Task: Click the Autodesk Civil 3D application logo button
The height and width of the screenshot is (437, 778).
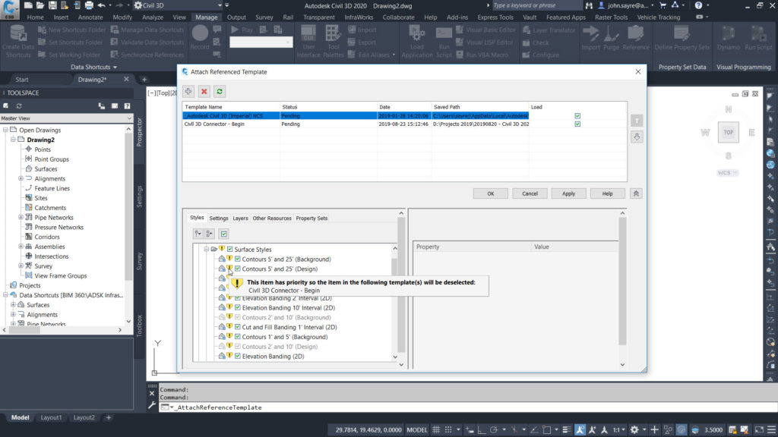Action: tap(9, 9)
